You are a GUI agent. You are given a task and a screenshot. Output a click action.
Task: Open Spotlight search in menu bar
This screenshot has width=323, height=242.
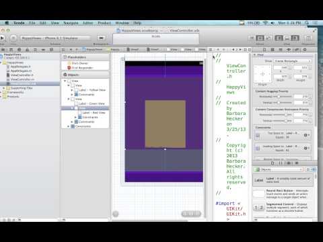[307, 23]
